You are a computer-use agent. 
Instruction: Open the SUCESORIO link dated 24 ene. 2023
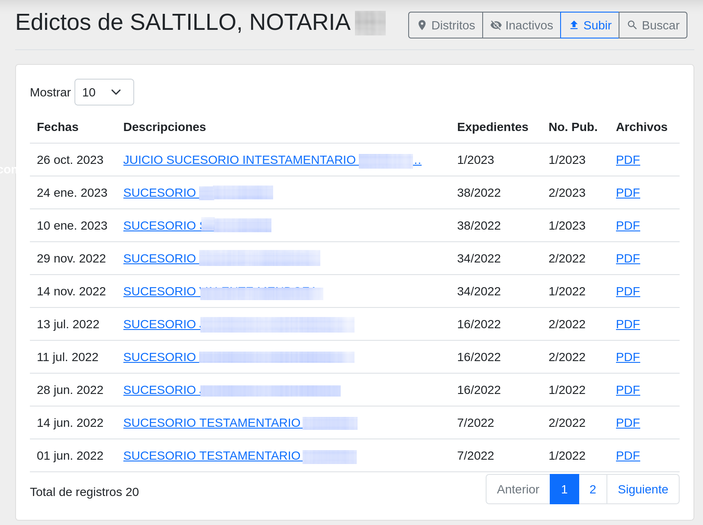pyautogui.click(x=198, y=193)
